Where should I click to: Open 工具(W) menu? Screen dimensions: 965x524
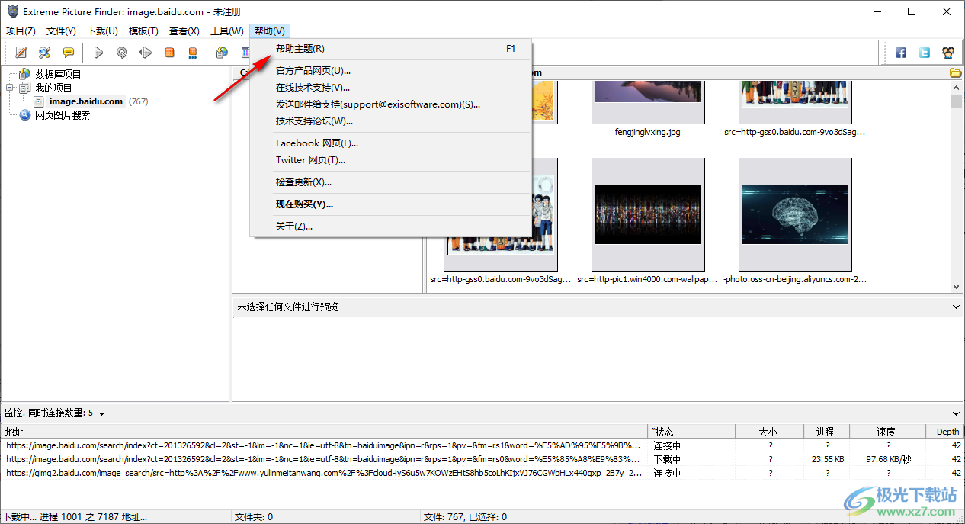(x=227, y=31)
